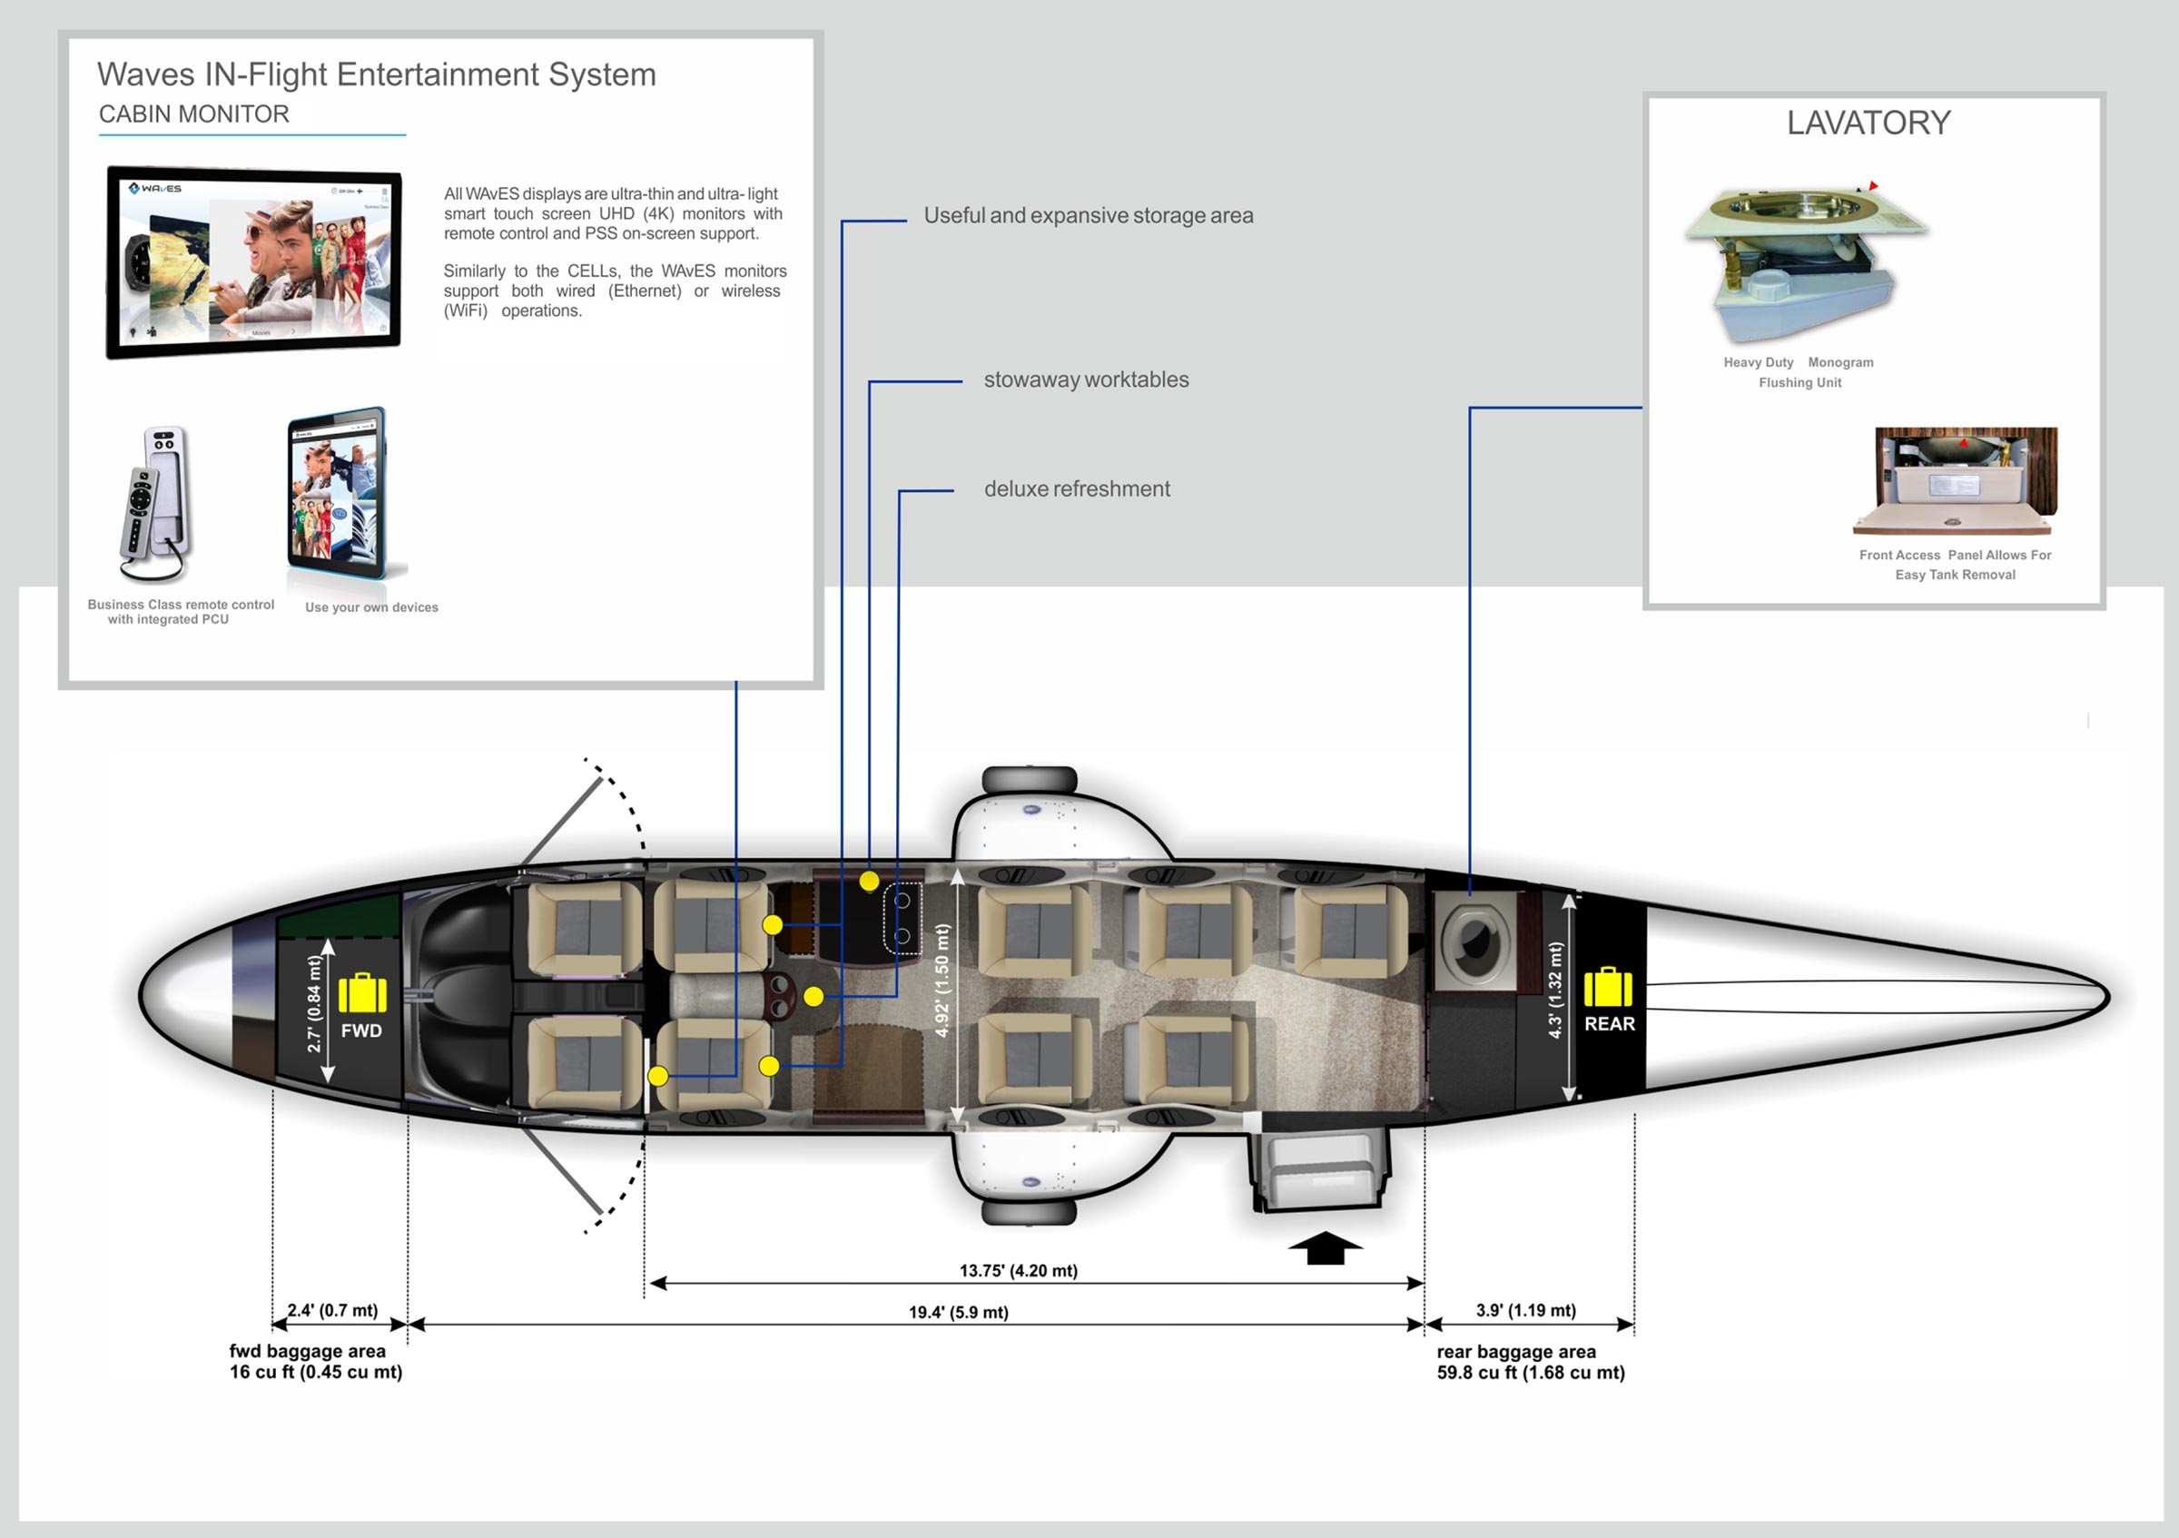This screenshot has height=1538, width=2179.
Task: Click the 'deluxe refreshment' label
Action: click(1077, 488)
